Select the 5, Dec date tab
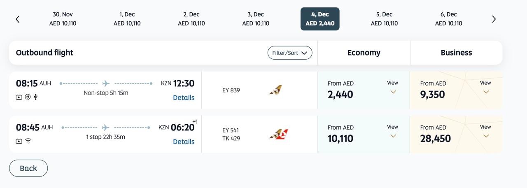Viewport: 527px width, 188px height. [x=384, y=19]
